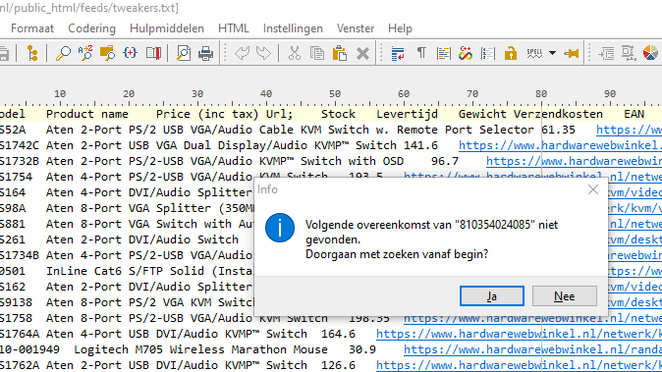This screenshot has width=662, height=372.
Task: Toggle the read-only padlock icon
Action: coord(511,54)
